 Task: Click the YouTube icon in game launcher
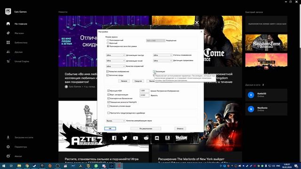[135, 138]
